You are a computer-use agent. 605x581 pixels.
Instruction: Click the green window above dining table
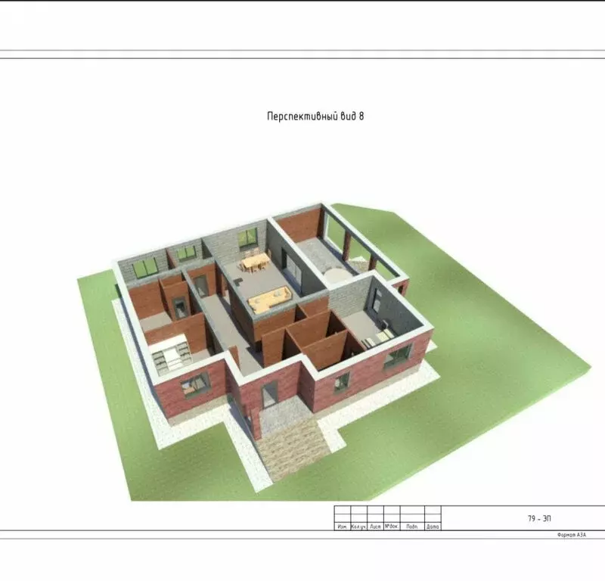point(248,238)
